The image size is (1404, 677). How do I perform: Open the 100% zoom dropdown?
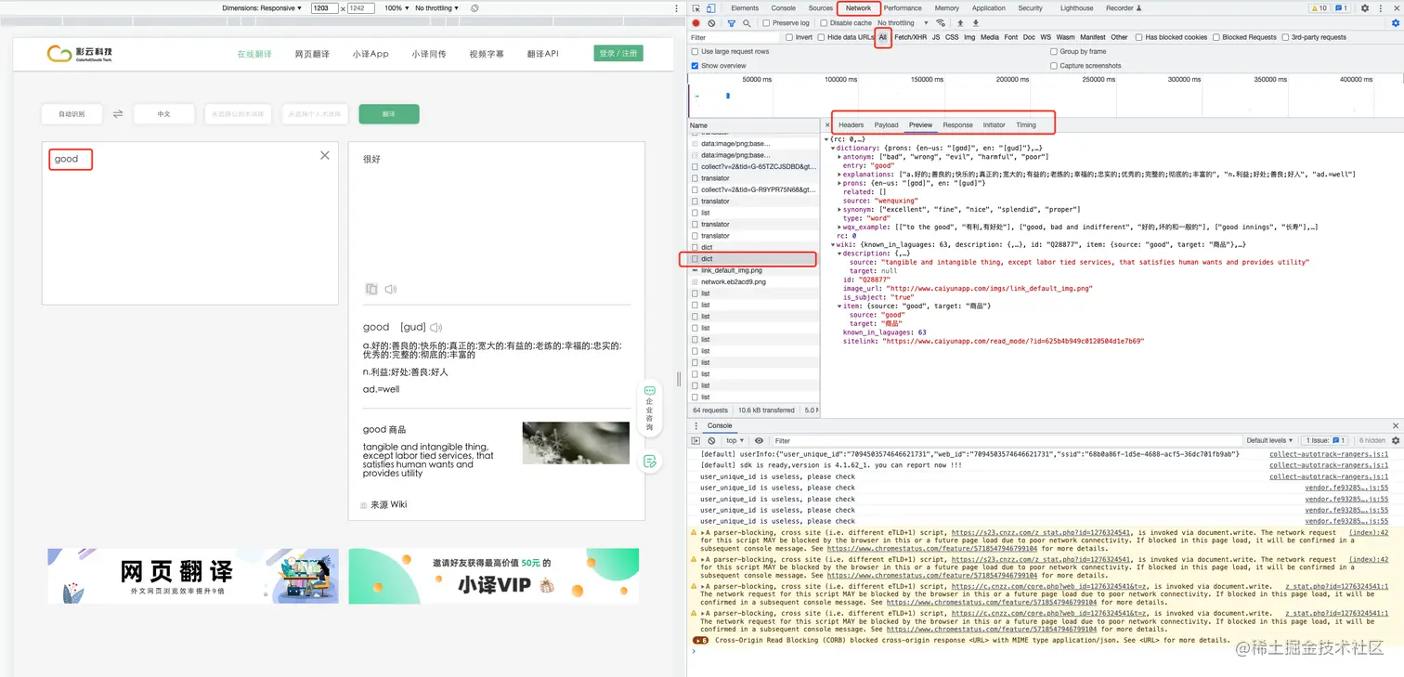point(396,8)
